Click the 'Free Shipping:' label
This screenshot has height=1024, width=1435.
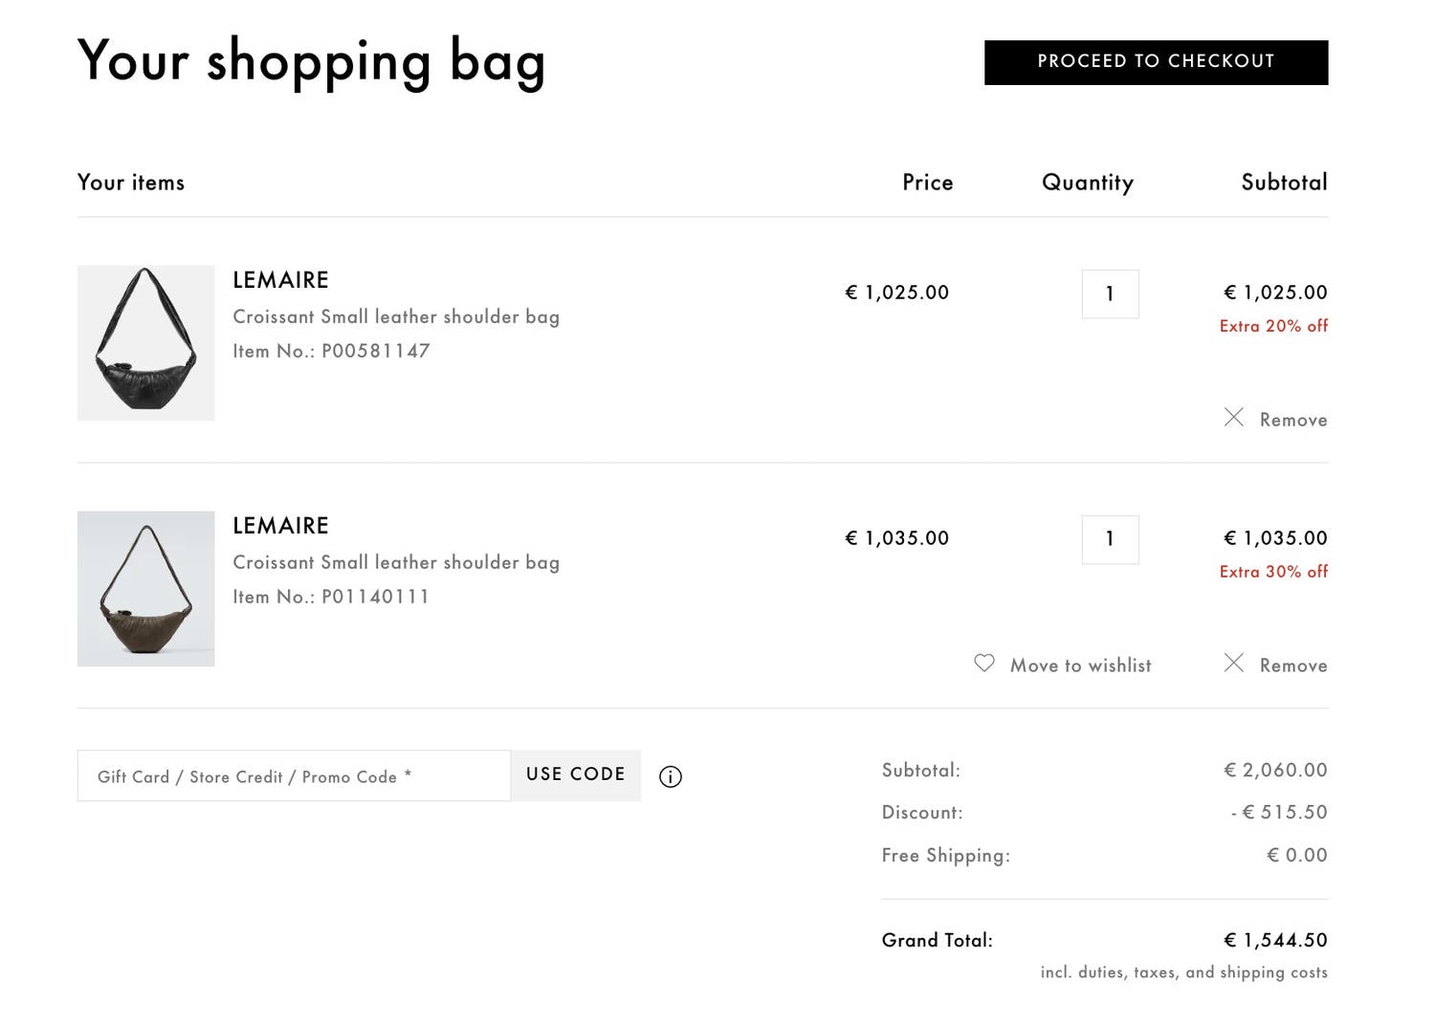point(945,856)
